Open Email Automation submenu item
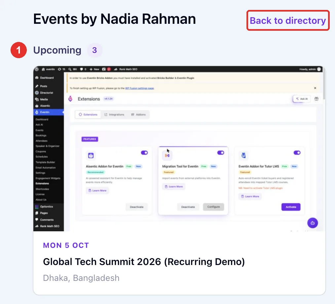Viewport: 335px width, 304px height. pos(46,168)
